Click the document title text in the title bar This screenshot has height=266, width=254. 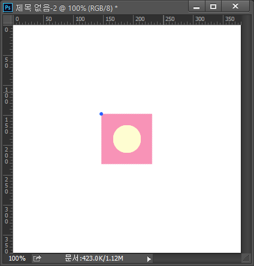pos(66,8)
